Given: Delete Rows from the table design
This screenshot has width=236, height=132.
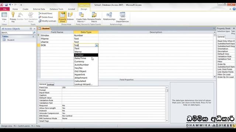Looking at the screenshot, I should point(46,17).
